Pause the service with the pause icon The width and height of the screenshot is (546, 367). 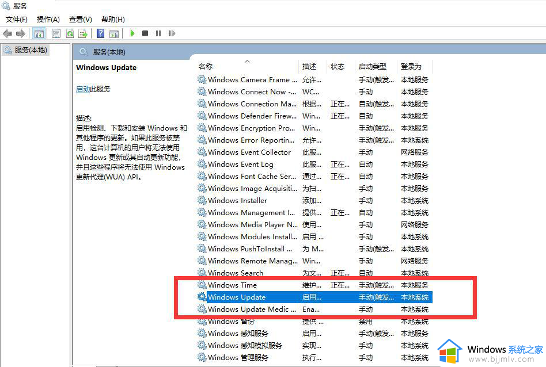point(158,33)
